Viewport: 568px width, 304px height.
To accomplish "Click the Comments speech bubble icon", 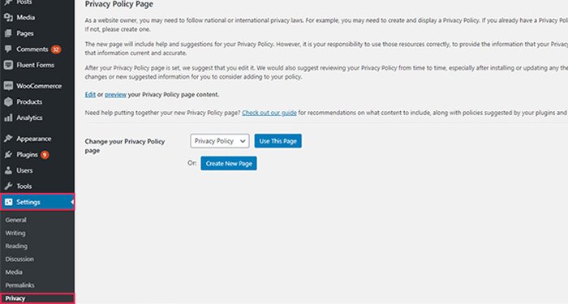I will (x=8, y=49).
